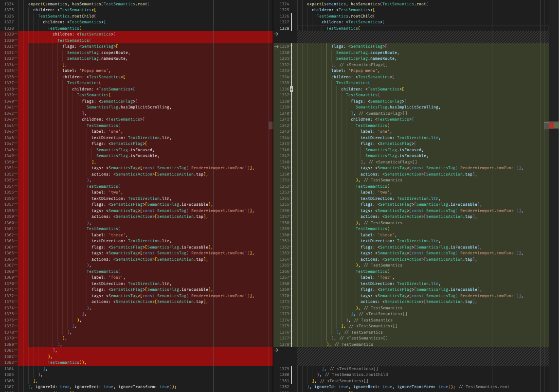Click "label: 'three'," in the right pane
The height and width of the screenshot is (392, 559).
click(x=378, y=235)
